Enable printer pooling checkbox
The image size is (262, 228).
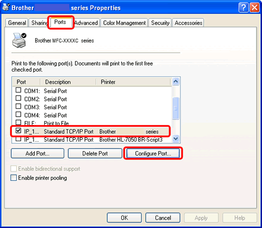click(13, 178)
